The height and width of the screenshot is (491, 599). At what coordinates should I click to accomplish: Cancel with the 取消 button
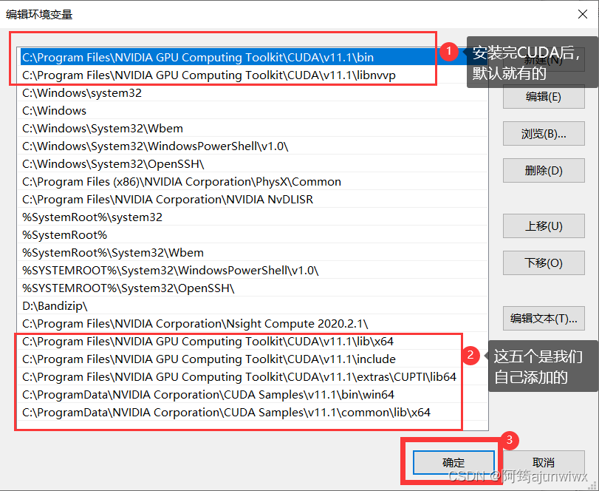coord(544,463)
